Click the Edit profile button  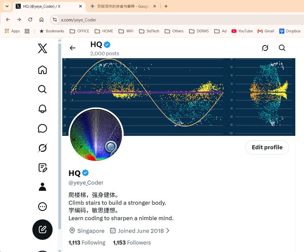coord(267,147)
